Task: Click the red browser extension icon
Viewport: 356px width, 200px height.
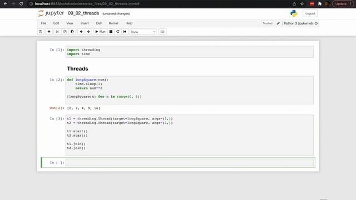Action: [x=311, y=4]
